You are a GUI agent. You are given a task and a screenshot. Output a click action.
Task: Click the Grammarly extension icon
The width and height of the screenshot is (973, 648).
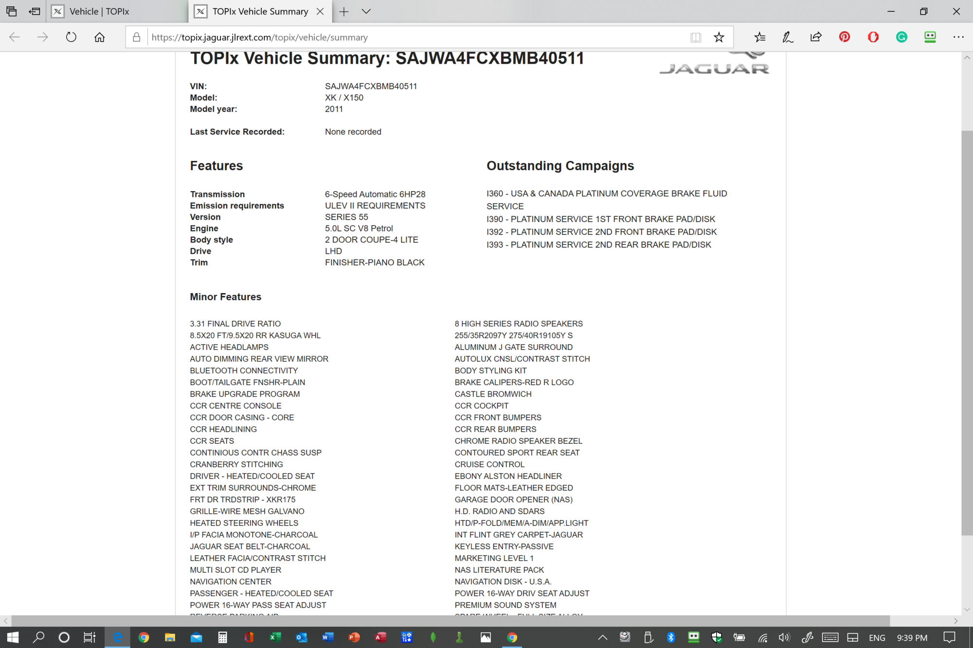(x=901, y=37)
